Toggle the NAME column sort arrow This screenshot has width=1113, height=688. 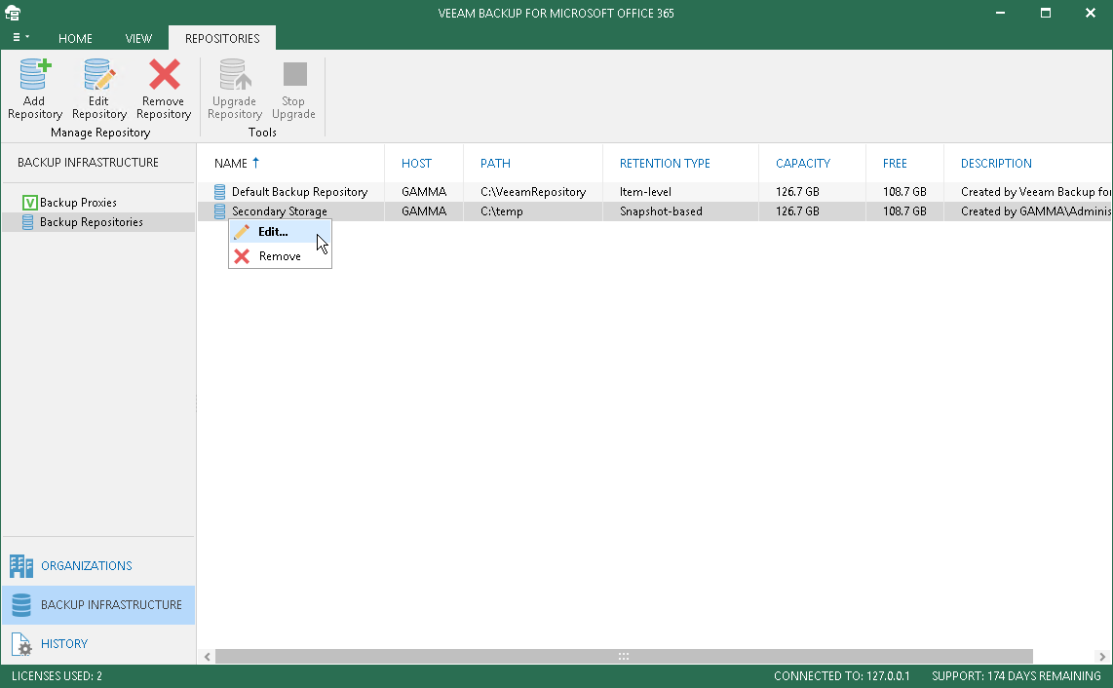tap(255, 163)
